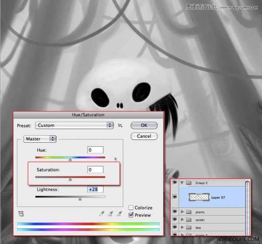The image size is (262, 244).
Task: Uncheck the Preview checkbox
Action: pyautogui.click(x=131, y=215)
